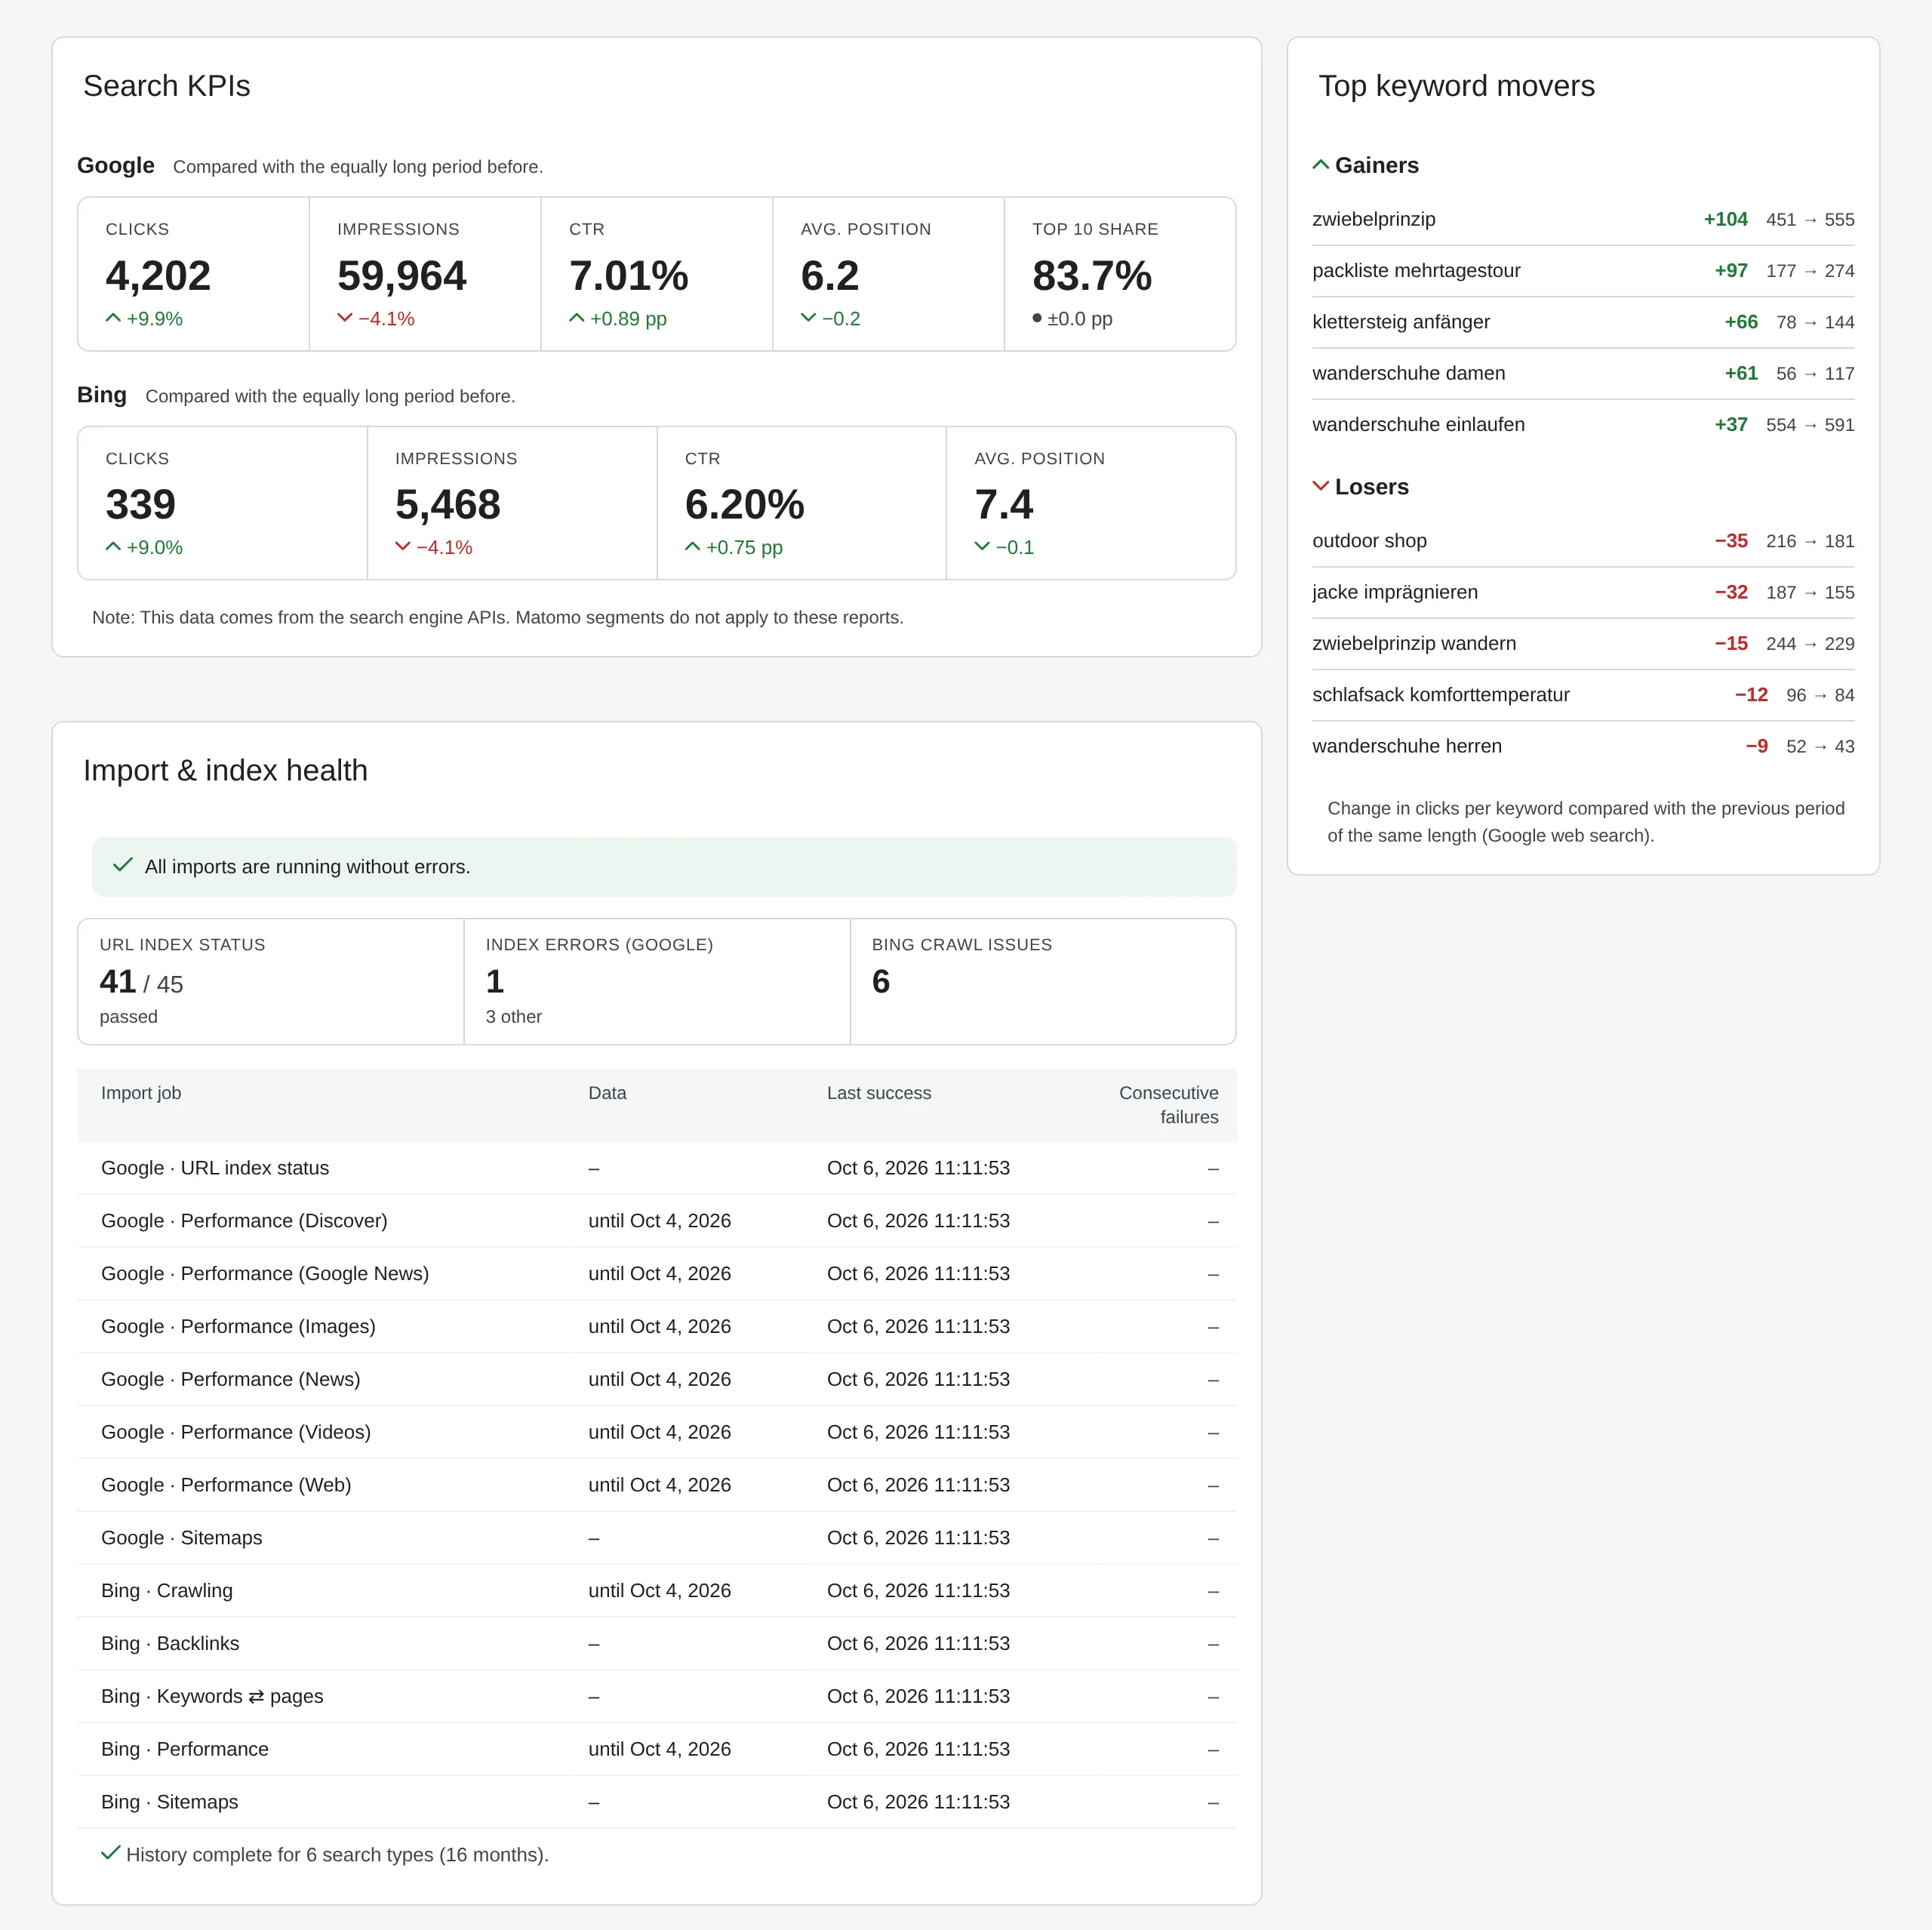Click the schlafsack komforttemperatur keyword
Screen dimensions: 1932x1930
point(1441,695)
